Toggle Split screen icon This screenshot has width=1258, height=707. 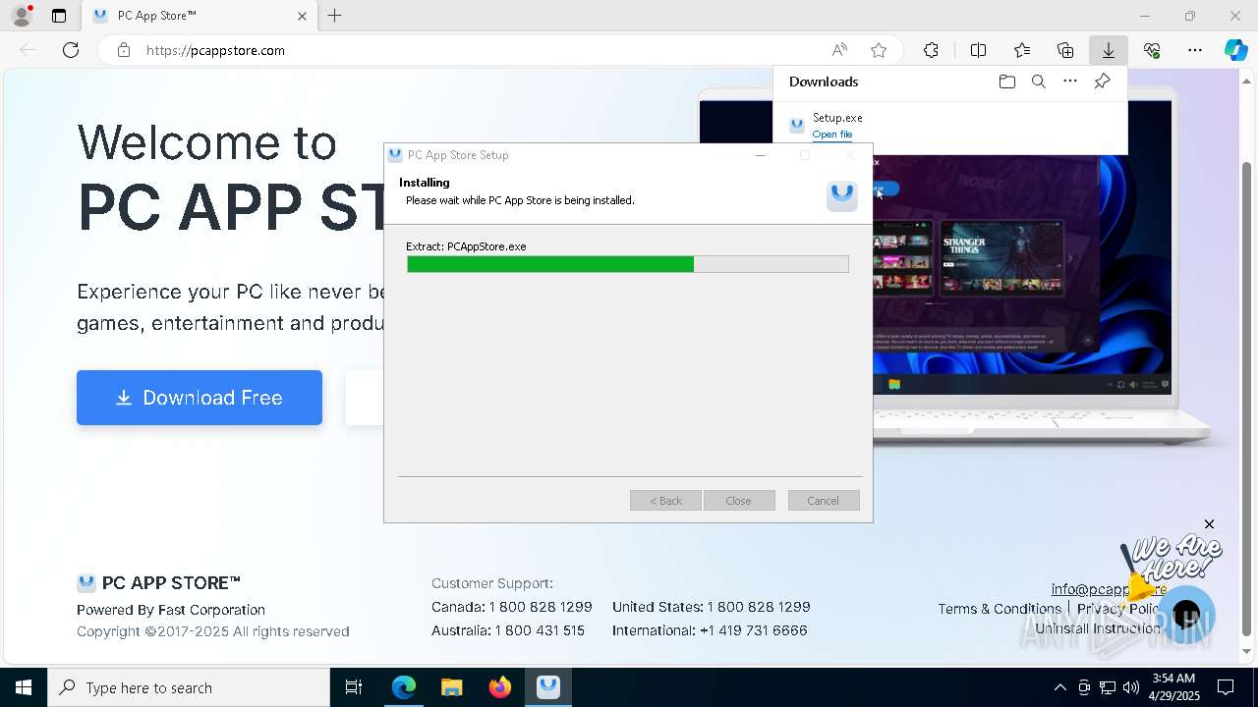[978, 50]
